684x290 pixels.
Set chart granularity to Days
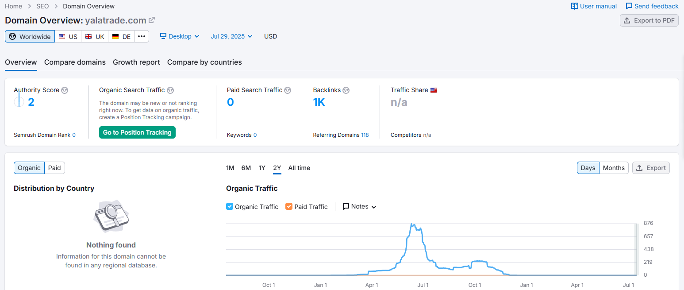[588, 168]
